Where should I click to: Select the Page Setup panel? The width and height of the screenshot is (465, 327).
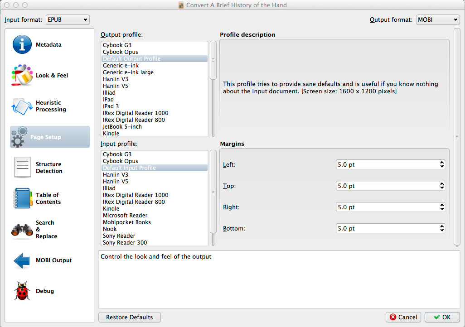[49, 137]
